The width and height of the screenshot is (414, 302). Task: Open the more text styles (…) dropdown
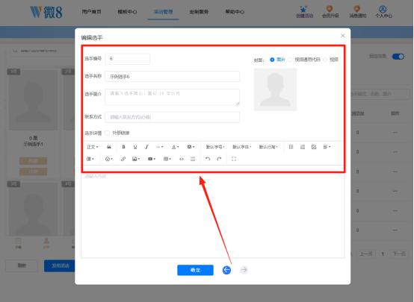pyautogui.click(x=159, y=147)
